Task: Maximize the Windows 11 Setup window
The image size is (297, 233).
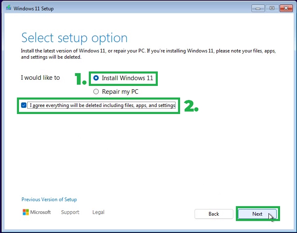Action: (272, 8)
